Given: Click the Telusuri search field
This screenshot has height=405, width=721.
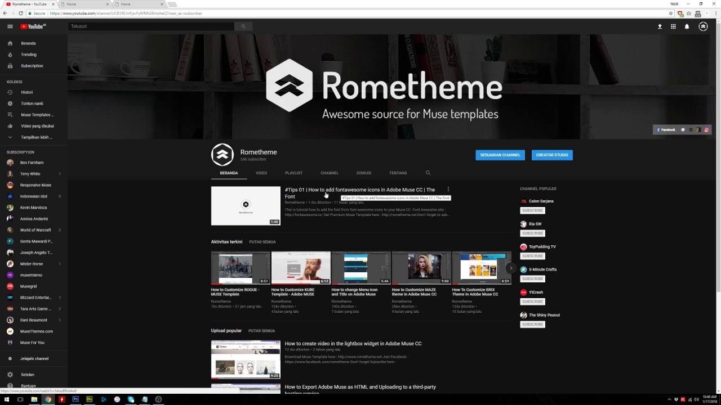Looking at the screenshot, I should pyautogui.click(x=151, y=26).
